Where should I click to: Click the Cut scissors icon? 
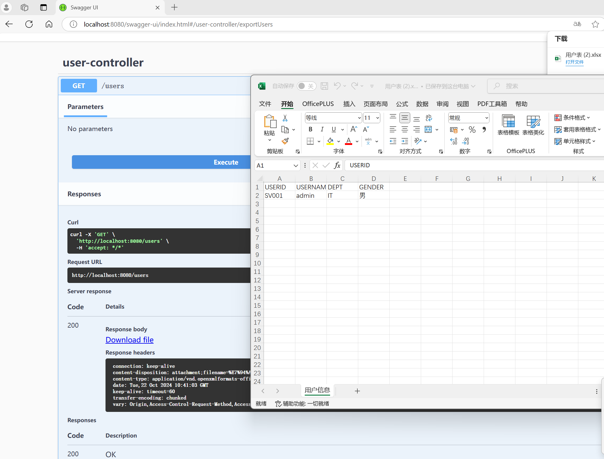pyautogui.click(x=285, y=118)
